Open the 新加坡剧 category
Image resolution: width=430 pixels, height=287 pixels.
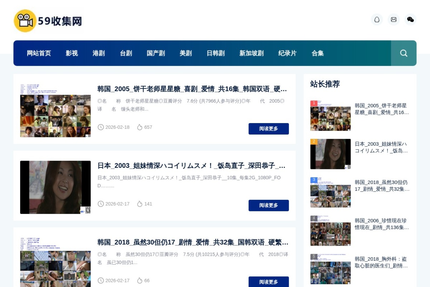pyautogui.click(x=252, y=53)
